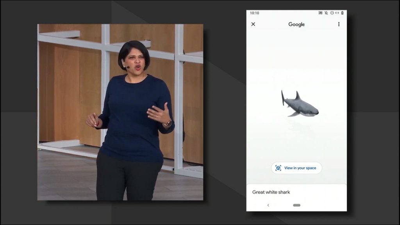Click the presenter's wristwatch in video
The width and height of the screenshot is (400, 225).
168,123
